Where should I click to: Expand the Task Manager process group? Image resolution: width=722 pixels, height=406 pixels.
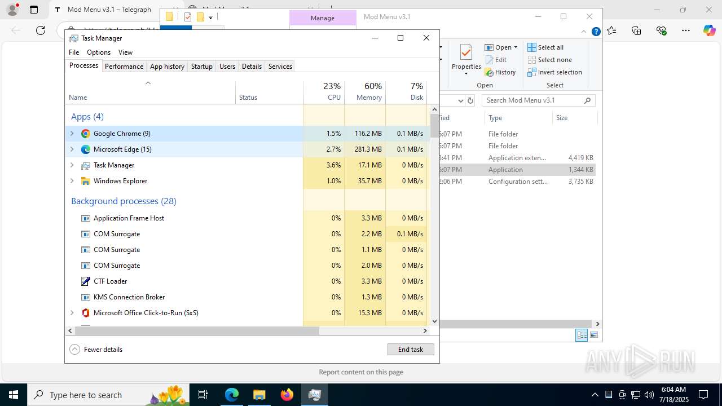tap(72, 165)
